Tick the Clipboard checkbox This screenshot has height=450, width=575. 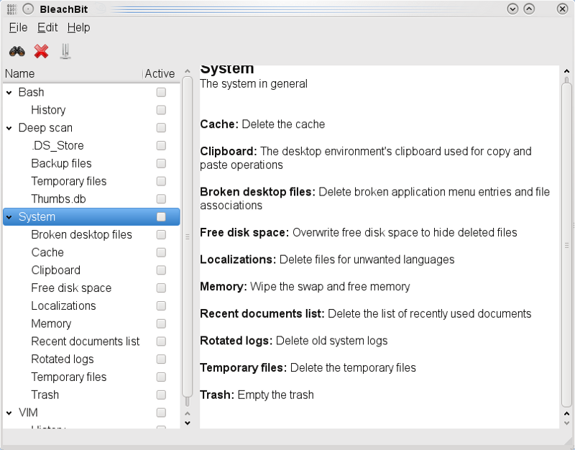[161, 270]
